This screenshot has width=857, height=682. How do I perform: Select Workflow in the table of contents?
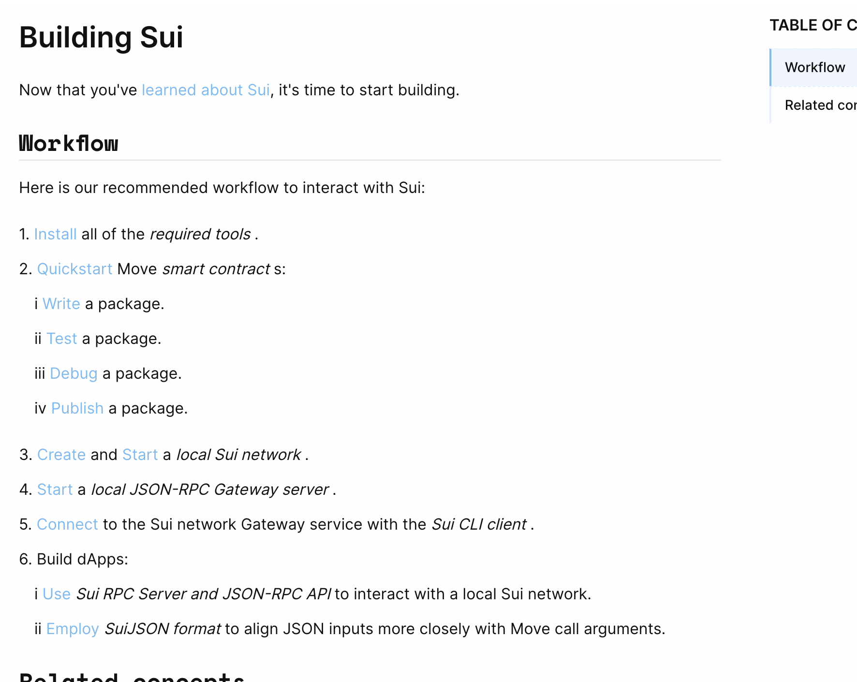tap(815, 67)
